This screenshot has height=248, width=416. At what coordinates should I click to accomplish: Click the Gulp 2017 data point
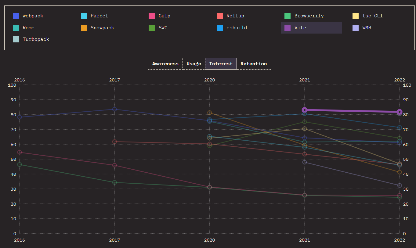click(114, 165)
